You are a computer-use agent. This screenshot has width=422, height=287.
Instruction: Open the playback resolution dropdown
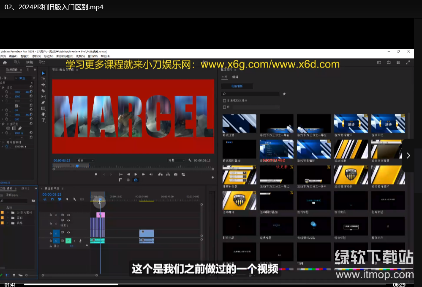177,161
